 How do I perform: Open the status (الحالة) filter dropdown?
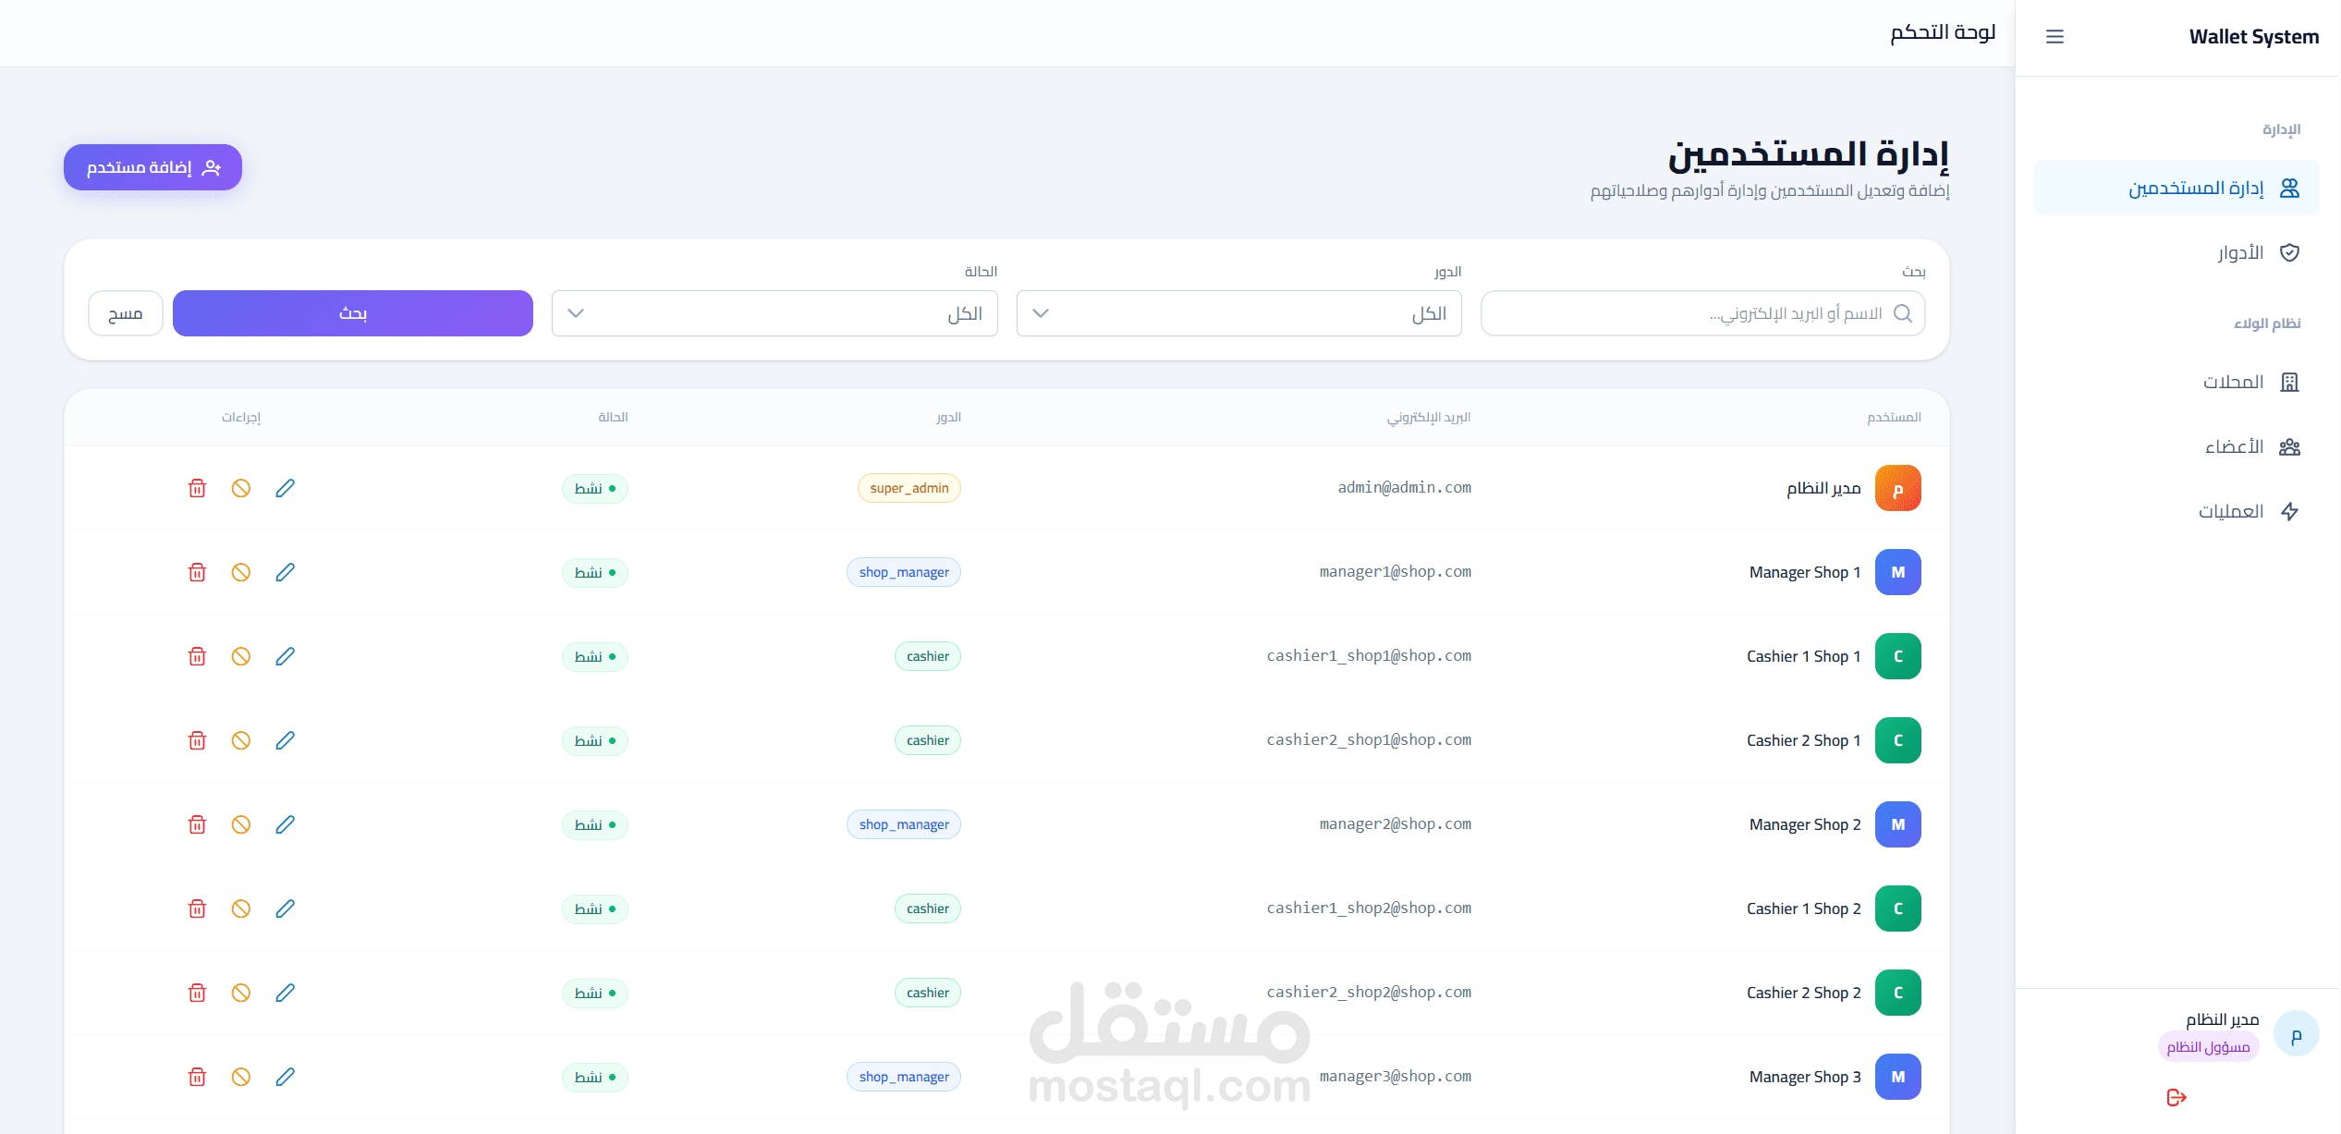coord(774,313)
